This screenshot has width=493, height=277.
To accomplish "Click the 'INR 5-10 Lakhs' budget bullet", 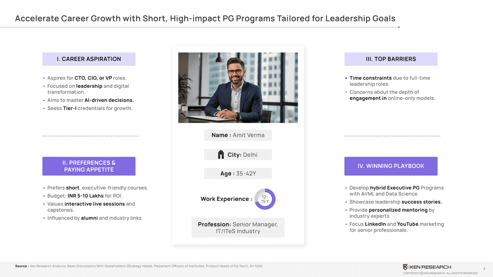I will tap(85, 196).
